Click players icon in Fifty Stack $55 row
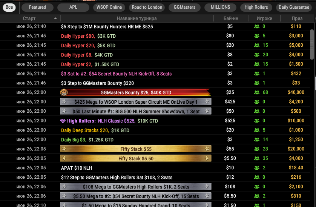Viewport: 316px width, 207px height. [x=256, y=149]
